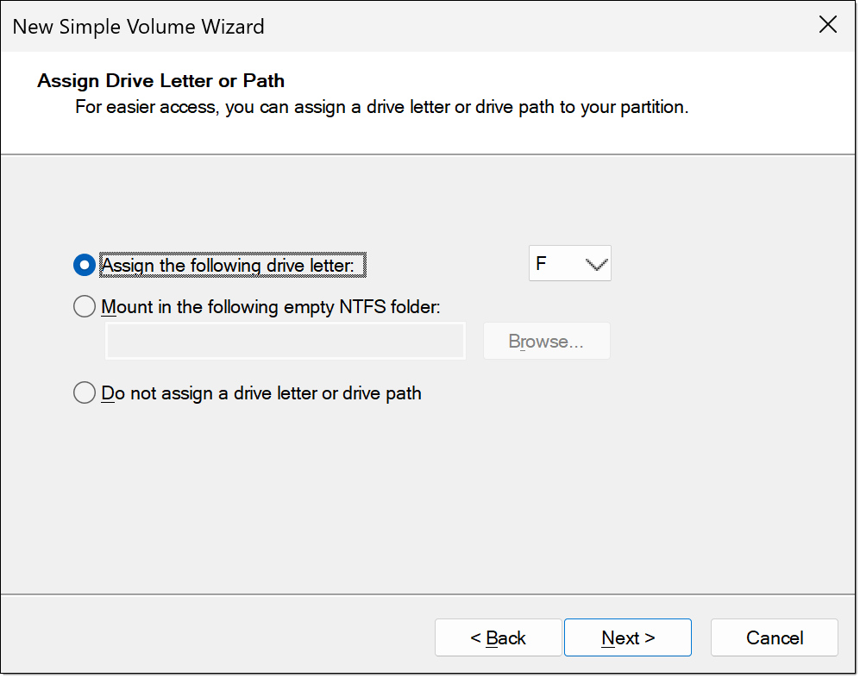Click the letter F inside the drive combo box

coord(542,264)
